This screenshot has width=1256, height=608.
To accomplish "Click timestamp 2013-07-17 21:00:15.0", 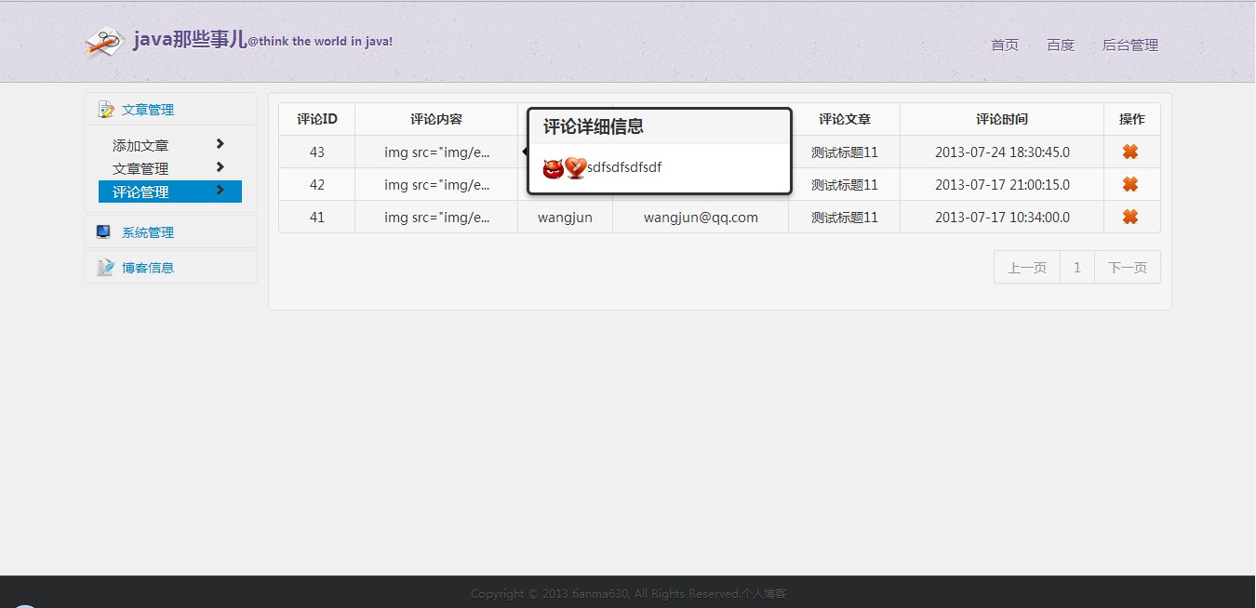I will tap(1002, 184).
